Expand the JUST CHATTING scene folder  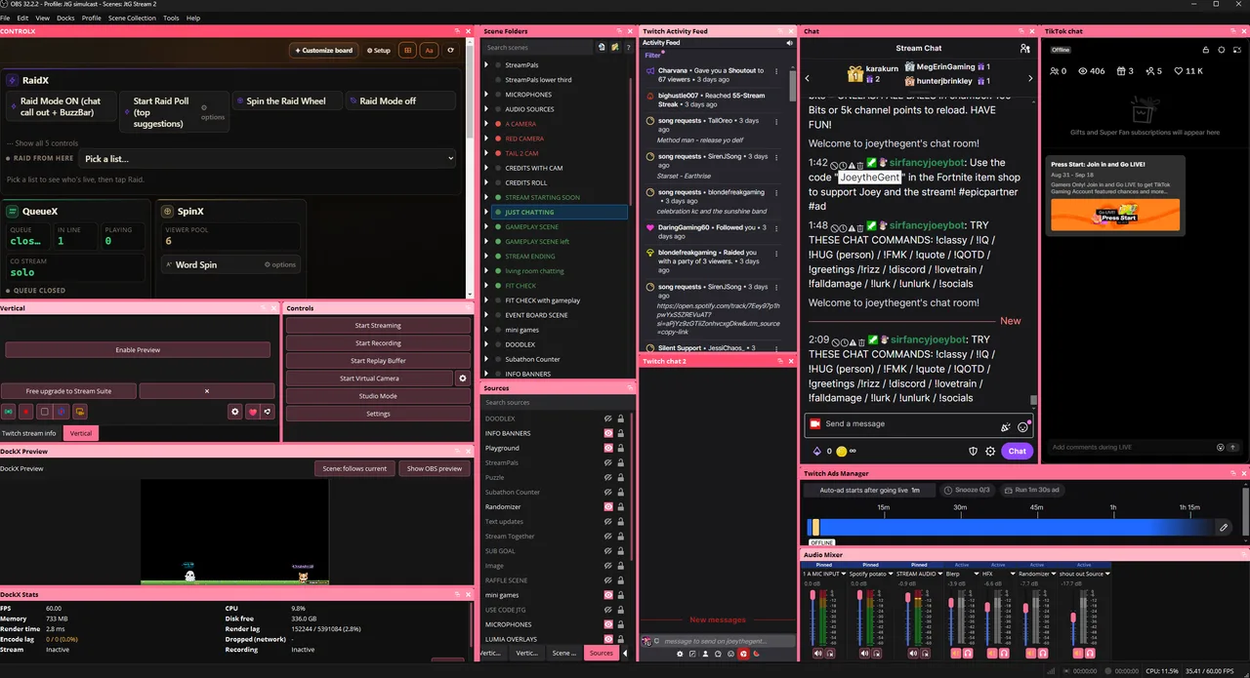pyautogui.click(x=486, y=212)
